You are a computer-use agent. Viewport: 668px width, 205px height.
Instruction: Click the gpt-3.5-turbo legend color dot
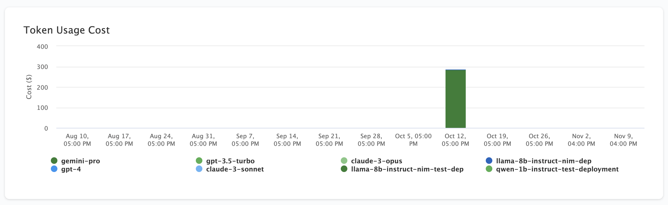point(199,161)
